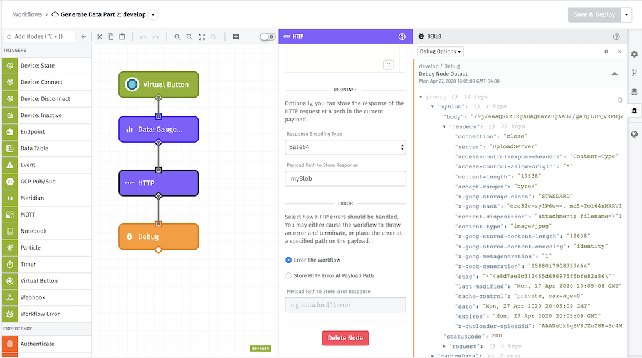
Task: Click the copy toolbar icon
Action: (x=110, y=37)
